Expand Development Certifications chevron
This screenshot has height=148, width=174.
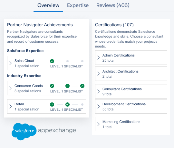coord(98,107)
